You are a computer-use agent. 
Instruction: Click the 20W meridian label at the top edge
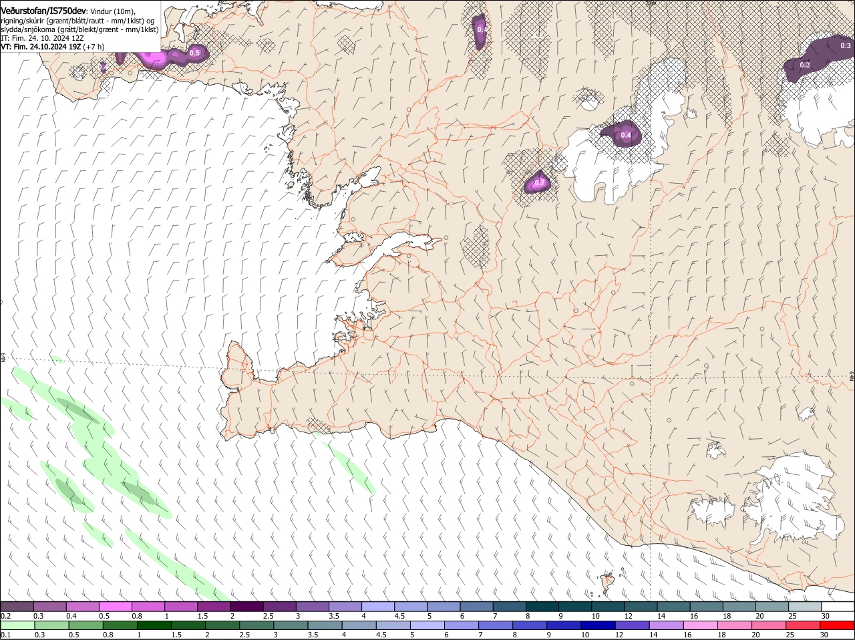click(x=651, y=3)
